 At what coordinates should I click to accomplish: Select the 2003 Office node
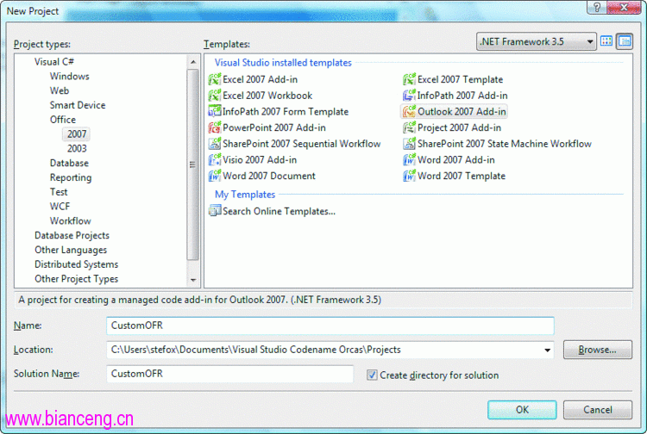(77, 148)
